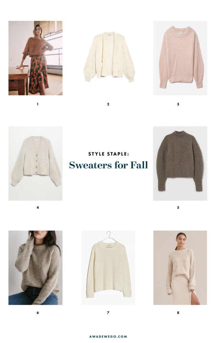Click the number 6 label
Viewport: 217px width, 343px height.
click(38, 313)
